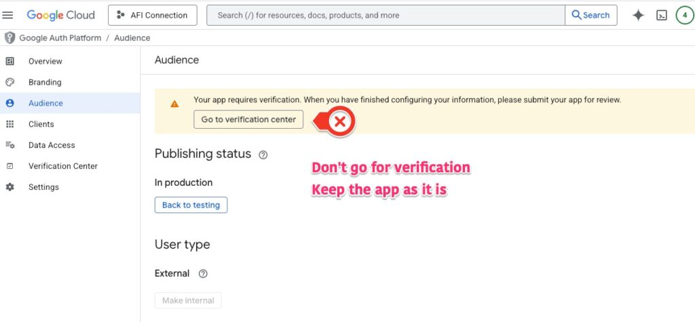Activate Cloud Shell terminal icon
Image resolution: width=695 pixels, height=322 pixels.
coord(661,15)
